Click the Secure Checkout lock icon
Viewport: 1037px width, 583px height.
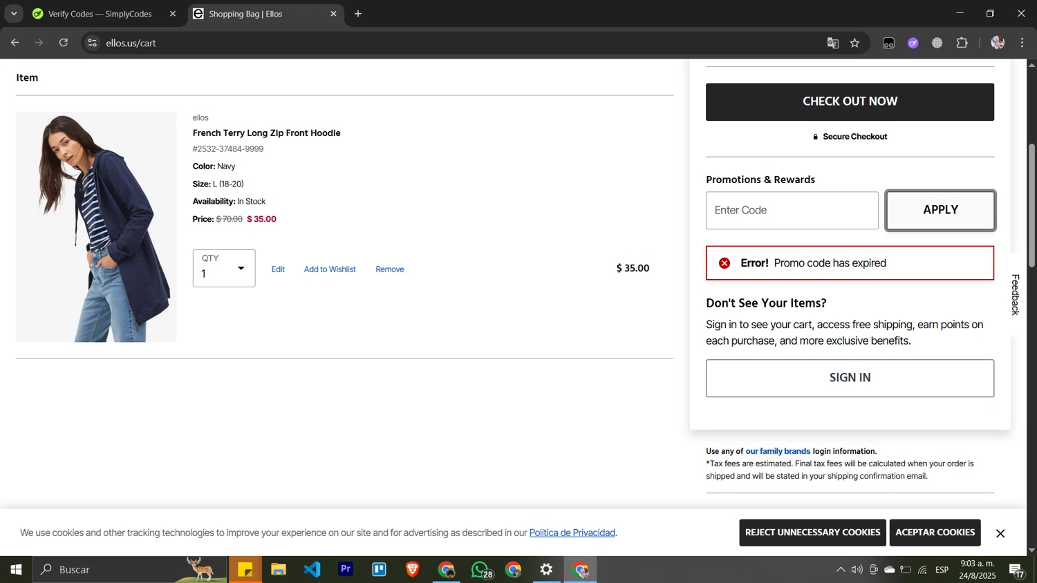(816, 137)
